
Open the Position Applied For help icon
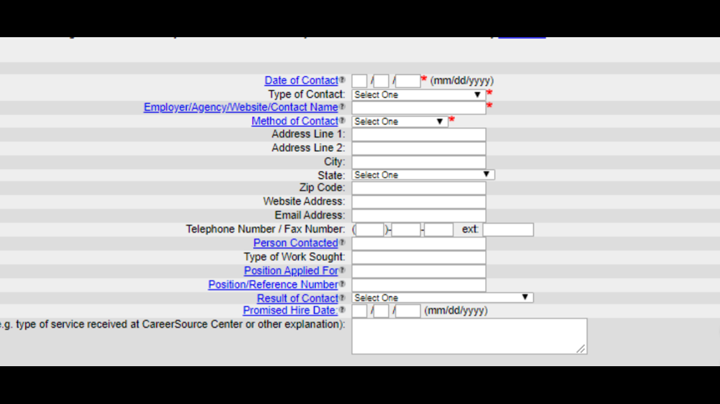click(x=343, y=270)
